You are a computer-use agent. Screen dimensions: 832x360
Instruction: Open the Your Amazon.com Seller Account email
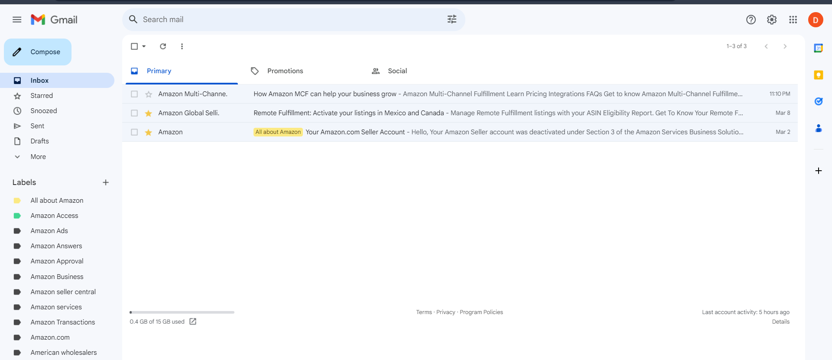coord(460,132)
